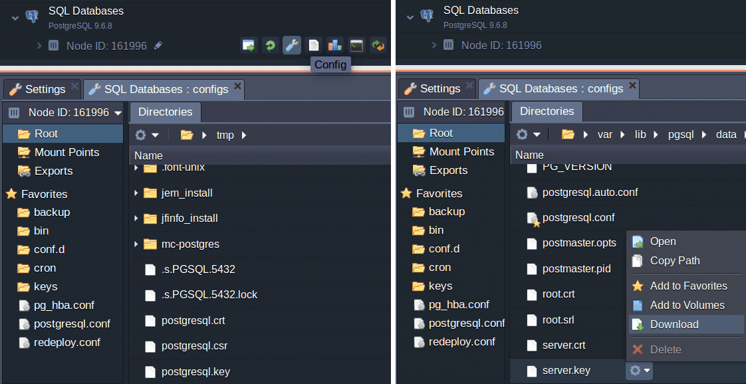Click node container icon beside Node ID in right top
Image resolution: width=746 pixels, height=384 pixels.
pyautogui.click(x=448, y=45)
